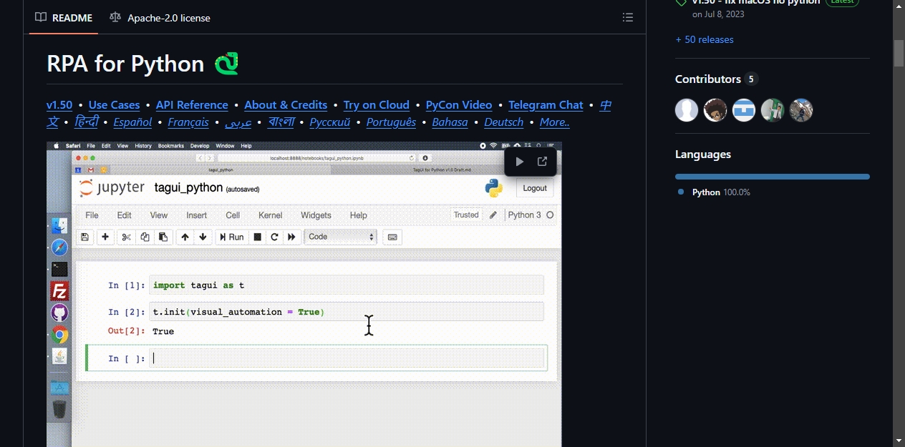905x447 pixels.
Task: Click the Python logo in Jupyter header
Action: pyautogui.click(x=494, y=188)
